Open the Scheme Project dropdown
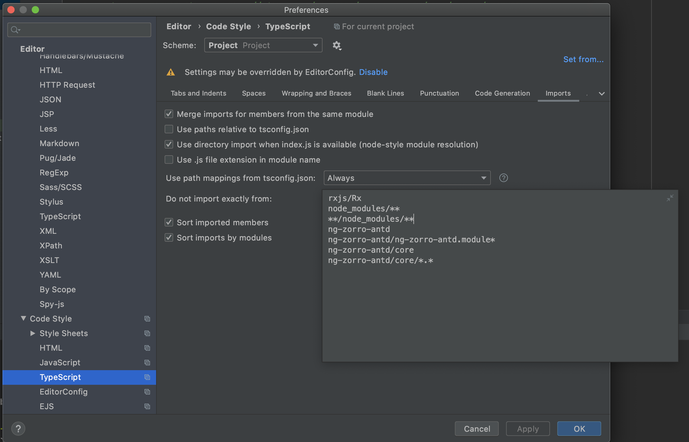The width and height of the screenshot is (689, 442). point(263,45)
